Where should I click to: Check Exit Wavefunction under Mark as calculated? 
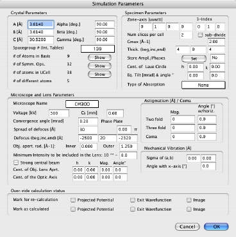pyautogui.click(x=133, y=209)
